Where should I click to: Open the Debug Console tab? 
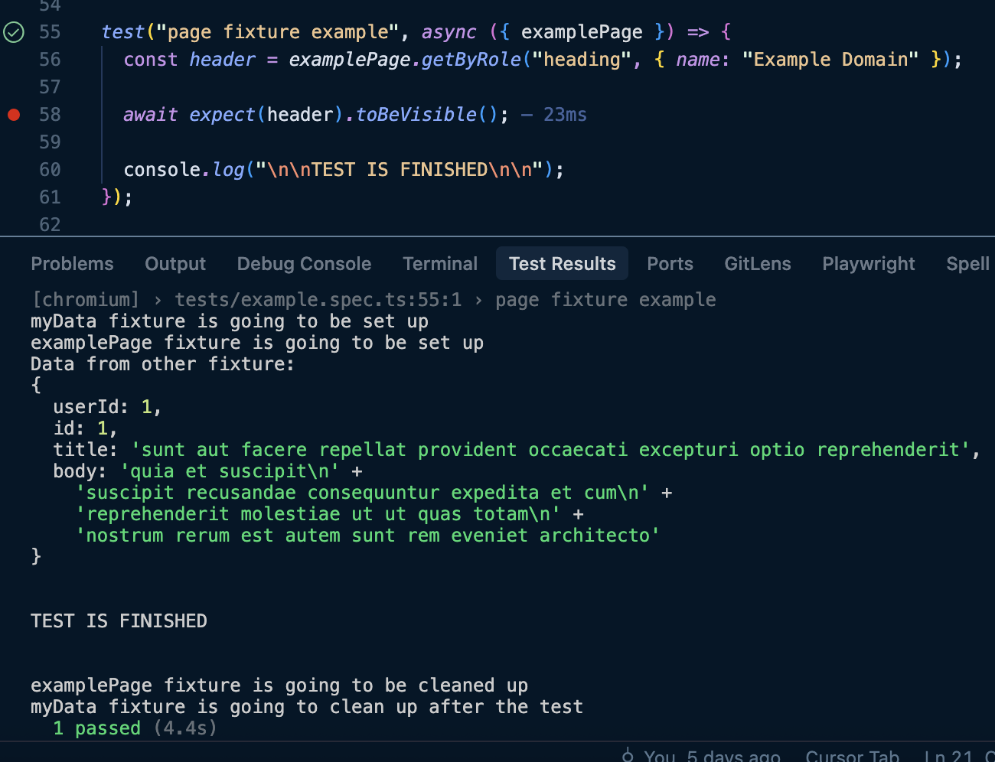click(x=304, y=264)
